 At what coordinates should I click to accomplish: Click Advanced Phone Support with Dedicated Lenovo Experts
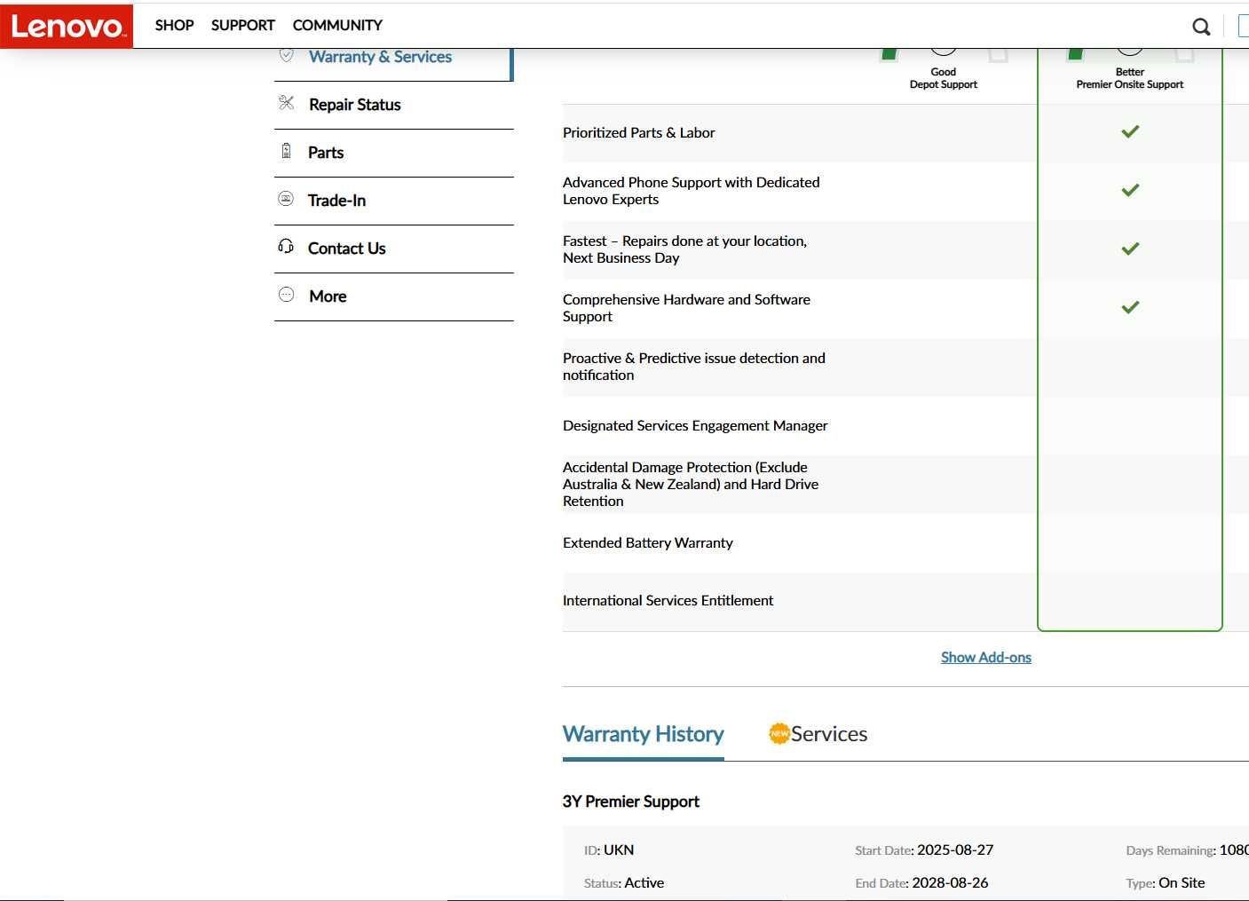[x=692, y=191]
